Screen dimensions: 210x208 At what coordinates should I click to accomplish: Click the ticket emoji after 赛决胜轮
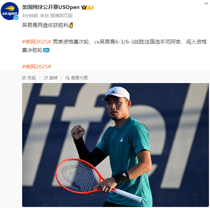(46, 50)
